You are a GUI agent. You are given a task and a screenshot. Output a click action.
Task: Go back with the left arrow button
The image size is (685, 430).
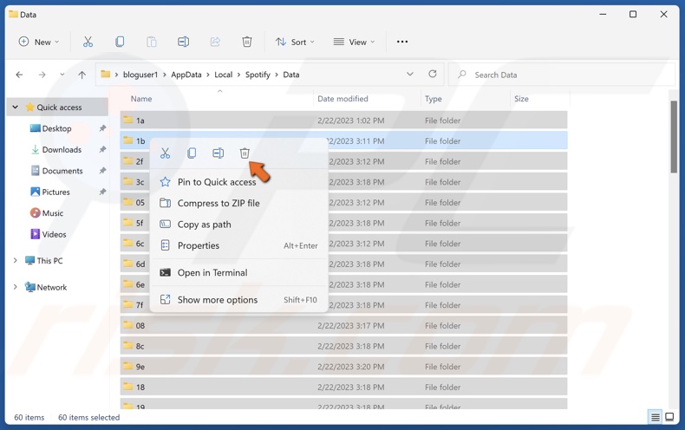[x=19, y=75]
